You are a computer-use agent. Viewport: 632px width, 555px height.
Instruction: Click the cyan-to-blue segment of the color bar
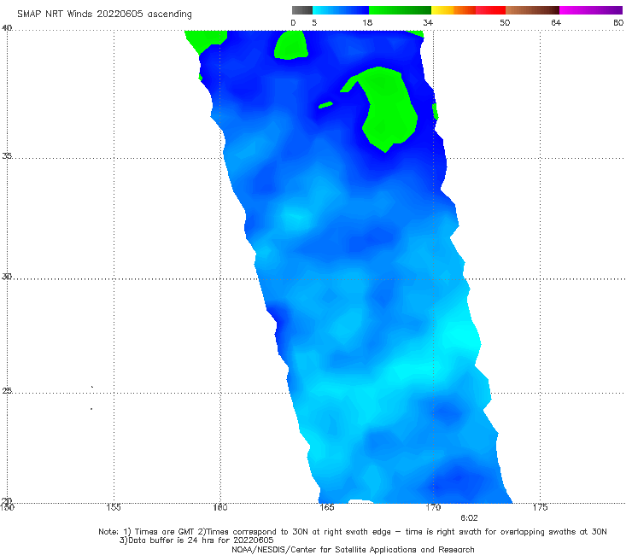[341, 10]
